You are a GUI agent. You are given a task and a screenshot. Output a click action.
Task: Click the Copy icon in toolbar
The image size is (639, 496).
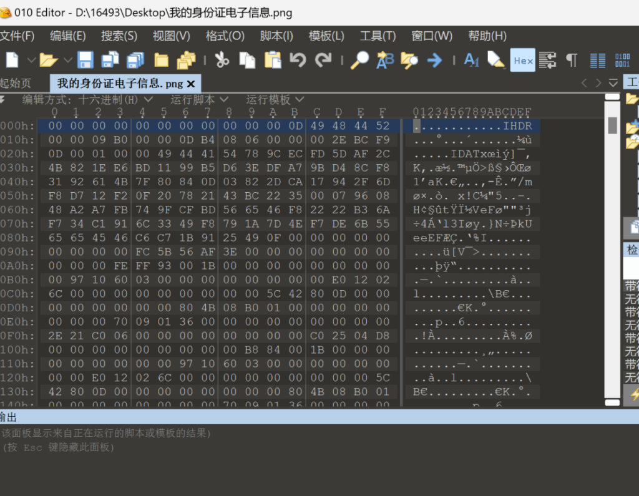[x=247, y=60]
